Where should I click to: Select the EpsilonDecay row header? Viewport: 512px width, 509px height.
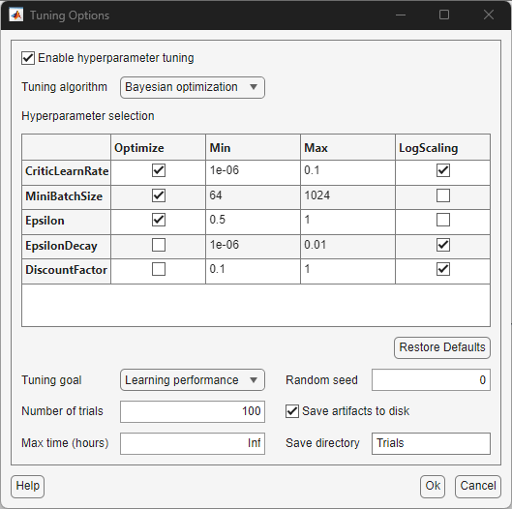click(66, 247)
